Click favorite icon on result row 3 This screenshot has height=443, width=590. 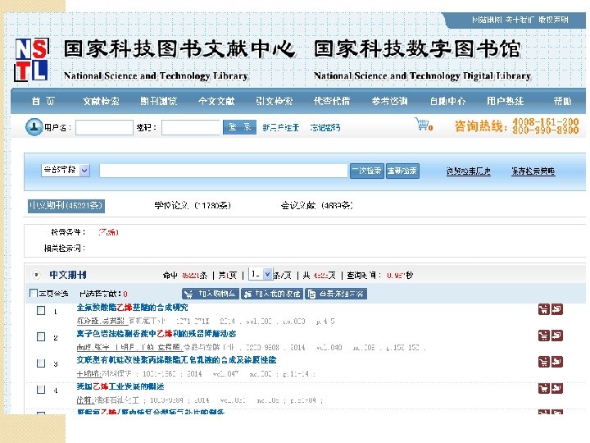tap(557, 362)
